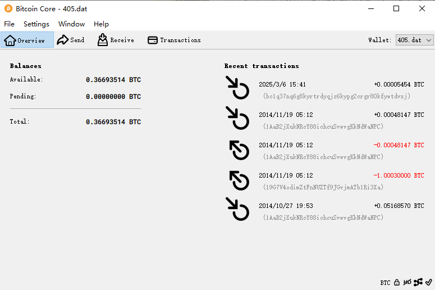This screenshot has height=290, width=435.
Task: Click incoming icon for 2014/10/27 transaction
Action: [x=237, y=209]
